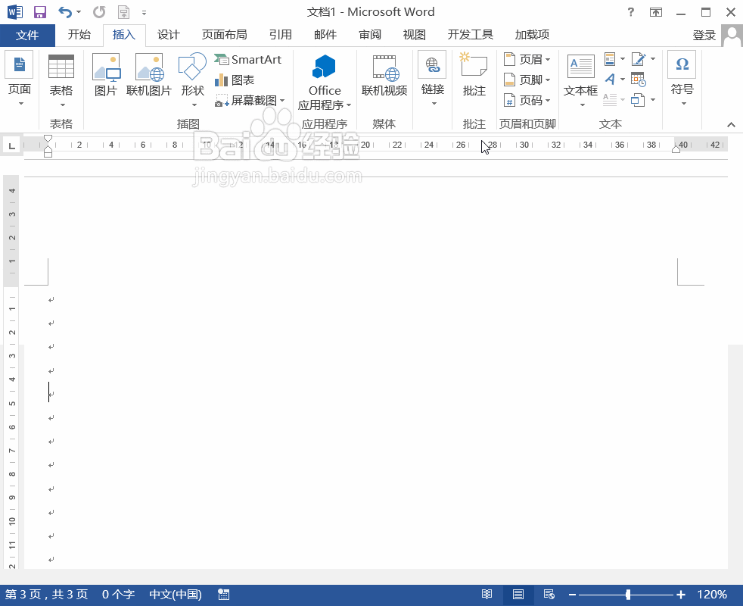Viewport: 743px width, 606px height.
Task: Open the Pages menu
Action: [x=20, y=79]
